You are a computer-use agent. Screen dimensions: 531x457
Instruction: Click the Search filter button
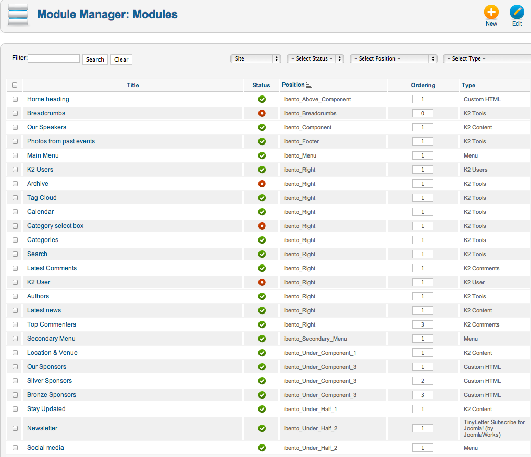click(95, 59)
